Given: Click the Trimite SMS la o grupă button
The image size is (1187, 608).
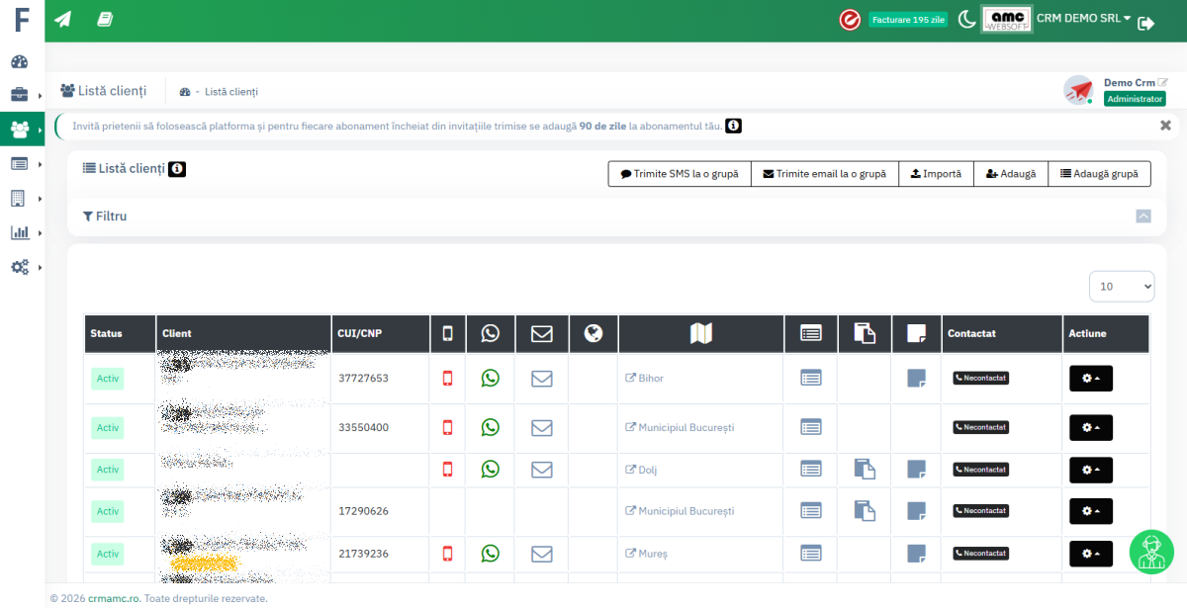Looking at the screenshot, I should tap(680, 174).
